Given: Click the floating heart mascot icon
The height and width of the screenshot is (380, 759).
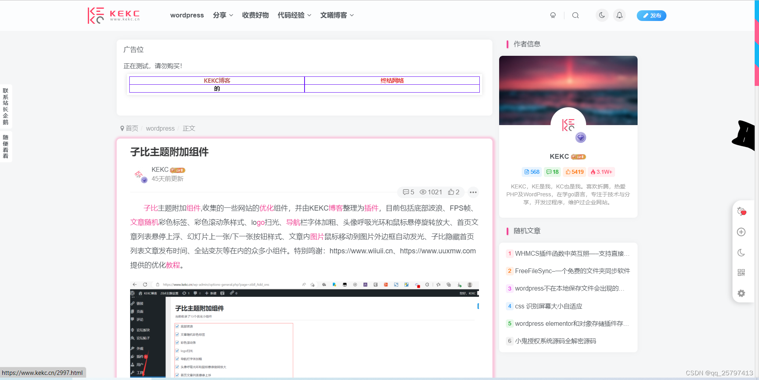Looking at the screenshot, I should pos(742,211).
